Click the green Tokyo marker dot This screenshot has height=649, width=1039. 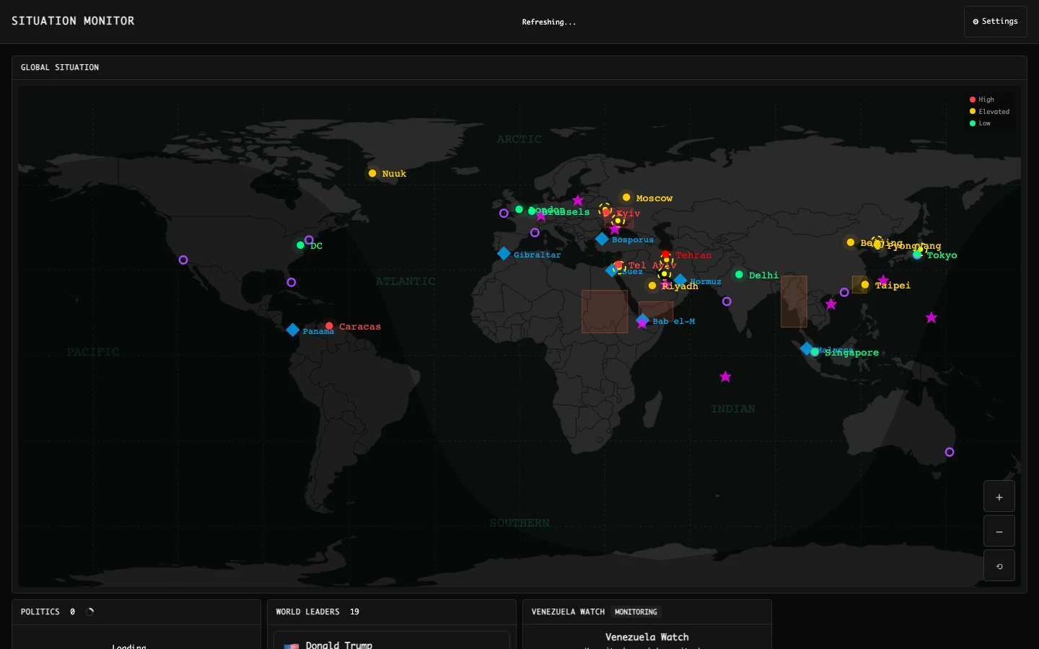coord(917,255)
